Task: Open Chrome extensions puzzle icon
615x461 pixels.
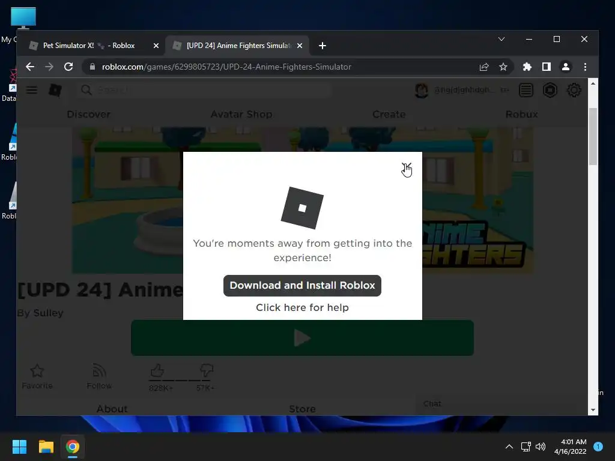Action: pos(527,67)
